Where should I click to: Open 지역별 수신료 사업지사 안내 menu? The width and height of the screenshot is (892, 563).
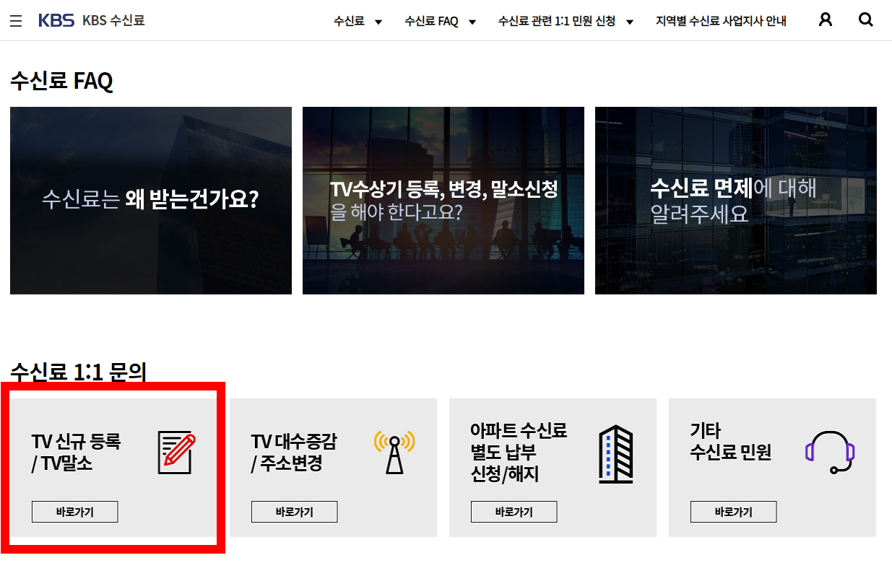coord(720,21)
